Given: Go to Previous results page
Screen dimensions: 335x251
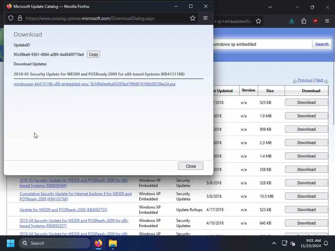Looking at the screenshot, I should (305, 80).
